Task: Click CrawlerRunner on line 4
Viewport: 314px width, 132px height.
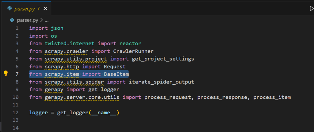Action: [133, 51]
